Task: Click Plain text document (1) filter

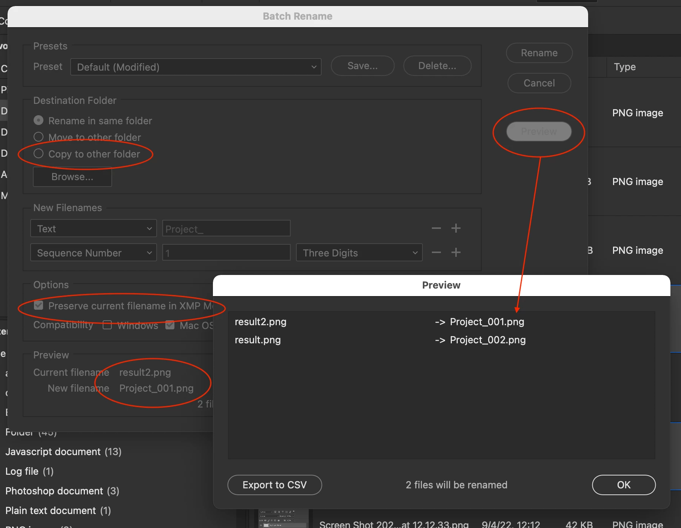Action: coord(58,511)
